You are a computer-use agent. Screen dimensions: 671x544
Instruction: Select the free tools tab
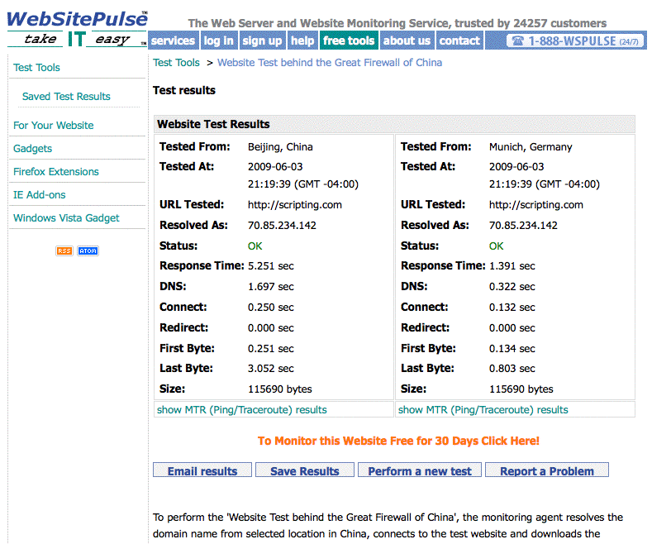[349, 41]
